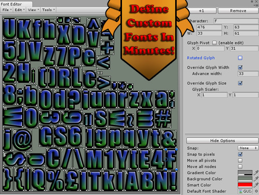259x195 pixels.
Task: Click the Gradient Color swatch
Action: (x=245, y=173)
